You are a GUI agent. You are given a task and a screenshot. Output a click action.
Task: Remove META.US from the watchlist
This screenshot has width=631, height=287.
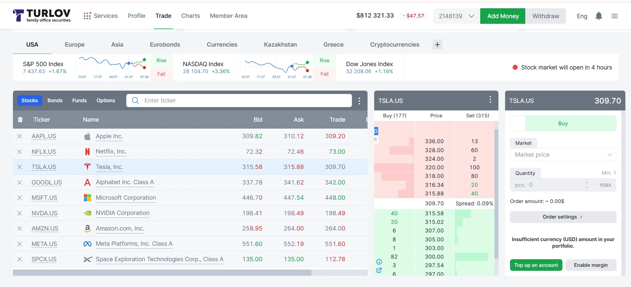click(20, 244)
